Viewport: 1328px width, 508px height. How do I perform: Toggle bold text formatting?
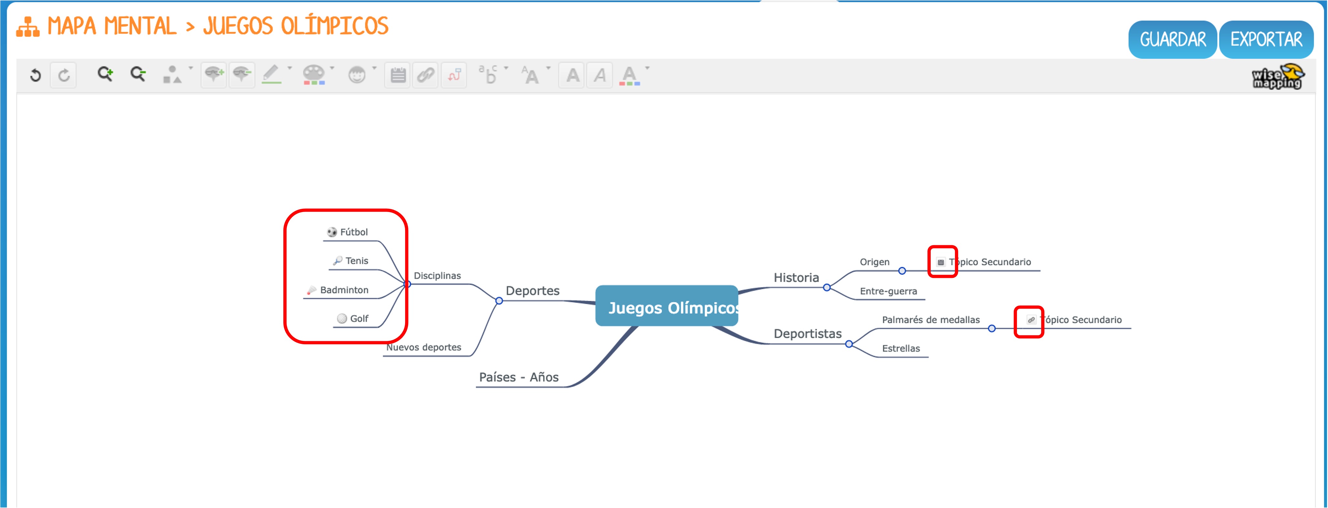[572, 75]
